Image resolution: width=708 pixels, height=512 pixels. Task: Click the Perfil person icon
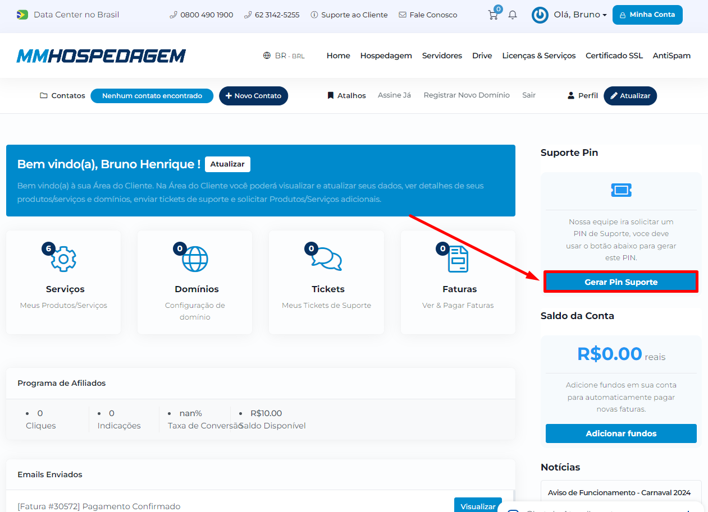tap(571, 96)
